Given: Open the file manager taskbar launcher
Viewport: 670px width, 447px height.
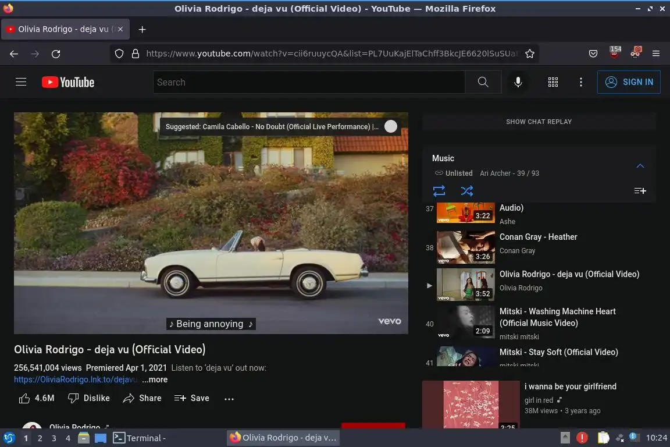Looking at the screenshot, I should [84, 438].
